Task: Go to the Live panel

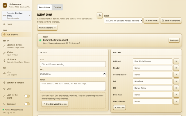Action: pos(17,73)
